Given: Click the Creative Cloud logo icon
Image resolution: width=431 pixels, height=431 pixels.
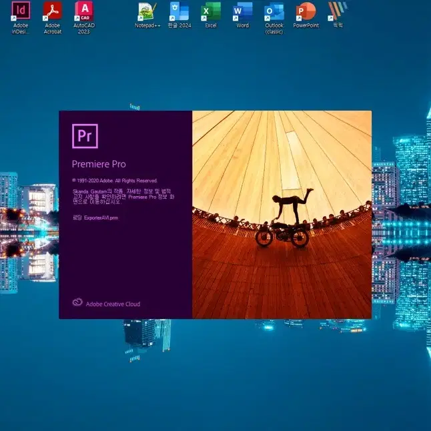Looking at the screenshot, I should (x=77, y=302).
